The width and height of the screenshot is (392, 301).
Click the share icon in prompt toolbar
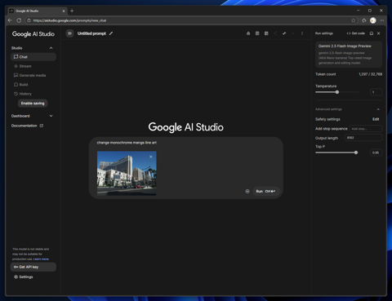(275, 33)
